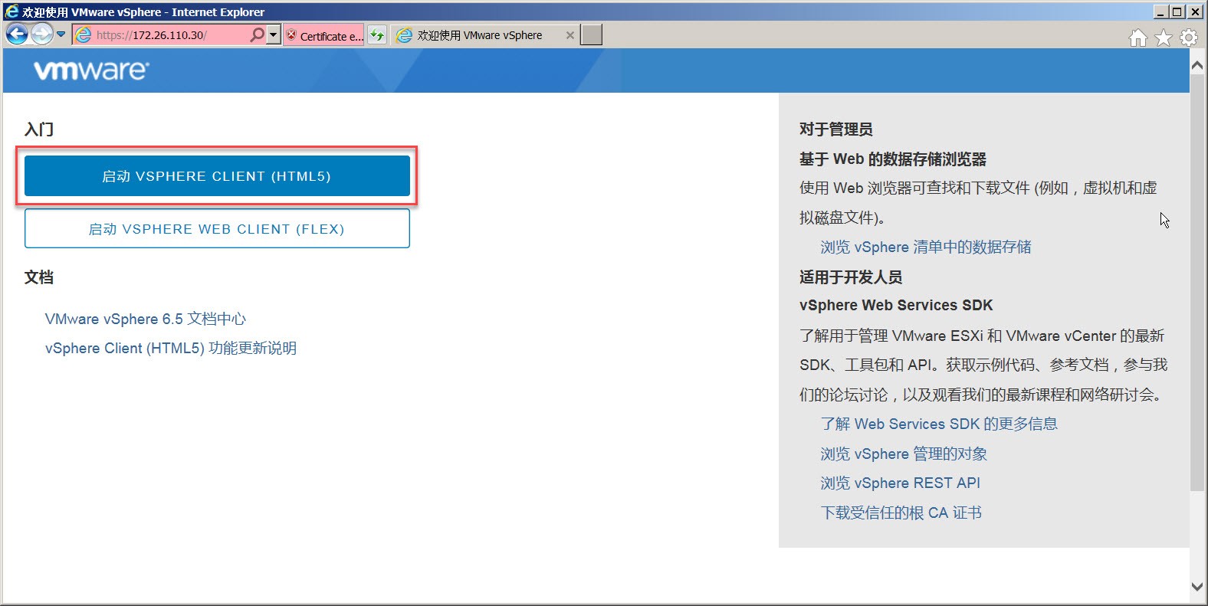Click the 入门 heading text
Image resolution: width=1208 pixels, height=606 pixels.
click(x=39, y=129)
